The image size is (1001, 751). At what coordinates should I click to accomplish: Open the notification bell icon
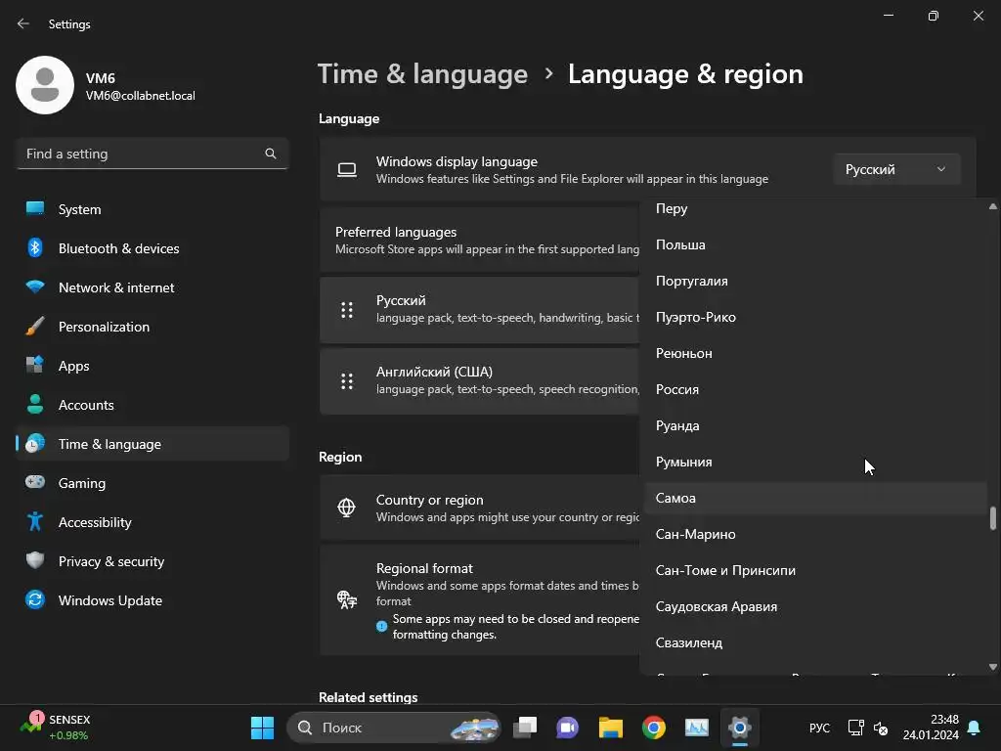pyautogui.click(x=975, y=728)
